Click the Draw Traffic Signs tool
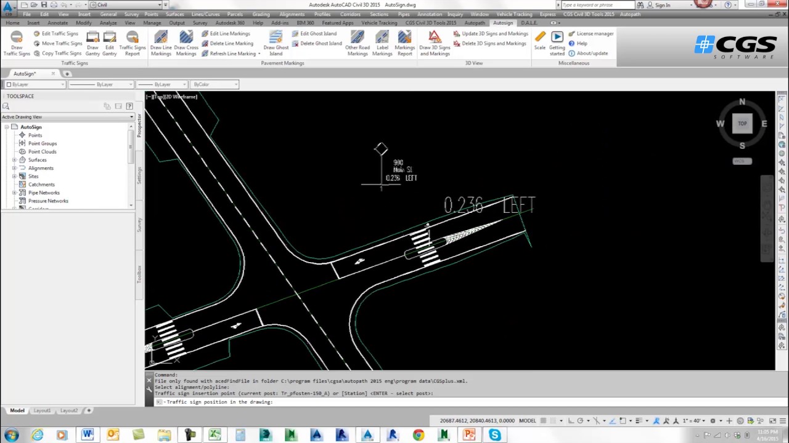The image size is (789, 443). coord(17,43)
